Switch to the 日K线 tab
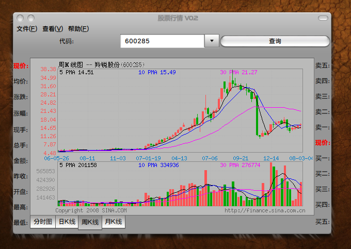The width and height of the screenshot is (351, 249). pos(67,222)
